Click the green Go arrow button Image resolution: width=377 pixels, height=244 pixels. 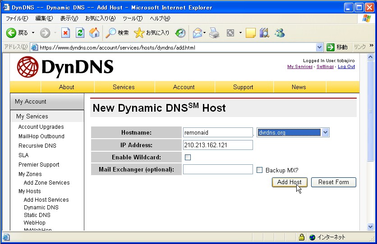tap(331, 47)
